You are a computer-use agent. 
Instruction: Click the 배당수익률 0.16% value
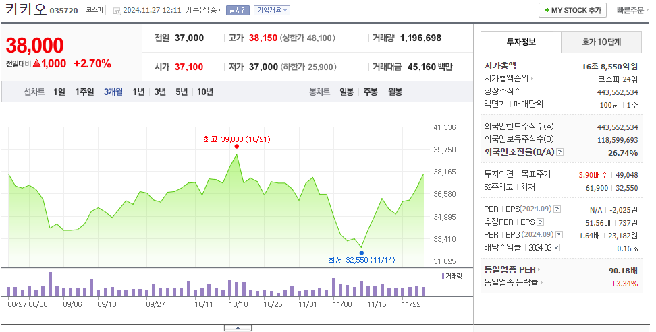pos(628,248)
